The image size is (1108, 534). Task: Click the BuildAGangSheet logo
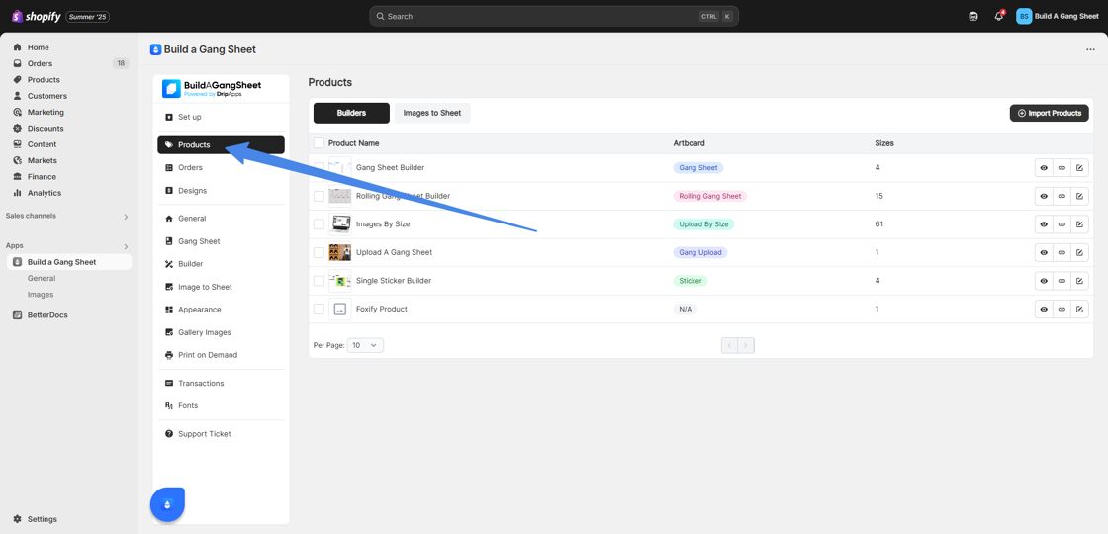click(x=212, y=88)
